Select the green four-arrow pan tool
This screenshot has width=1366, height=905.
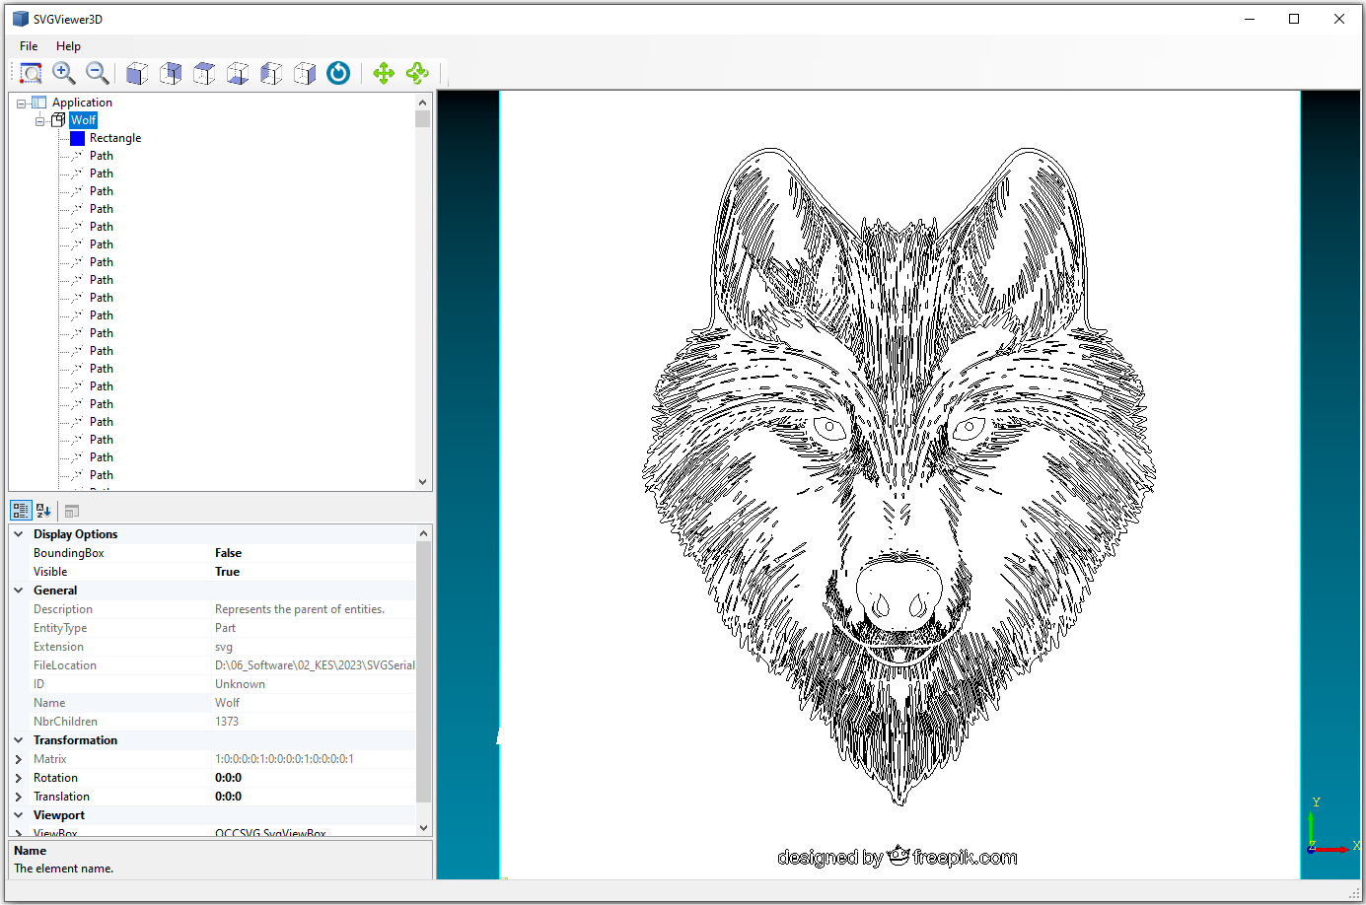coord(384,73)
